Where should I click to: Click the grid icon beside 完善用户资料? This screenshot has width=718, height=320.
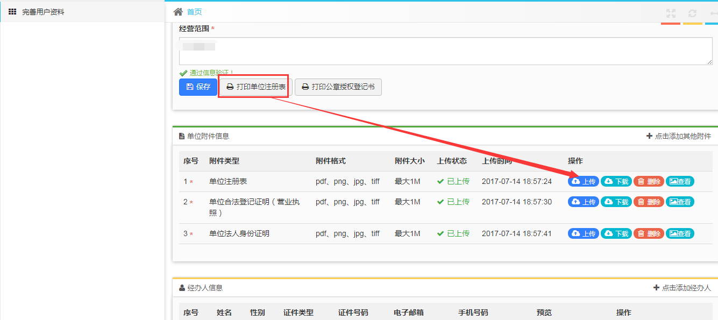coord(12,11)
